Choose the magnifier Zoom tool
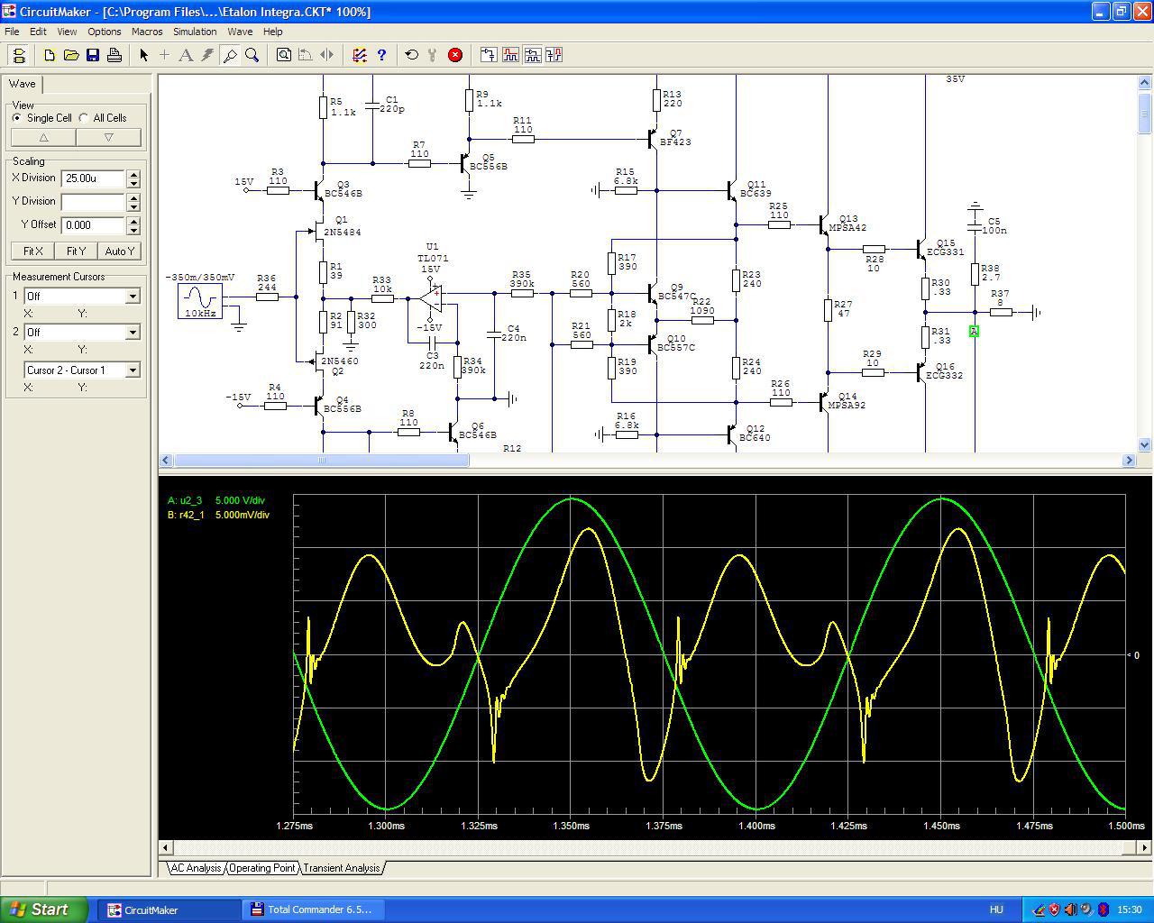Viewport: 1154px width, 923px height. pyautogui.click(x=252, y=55)
